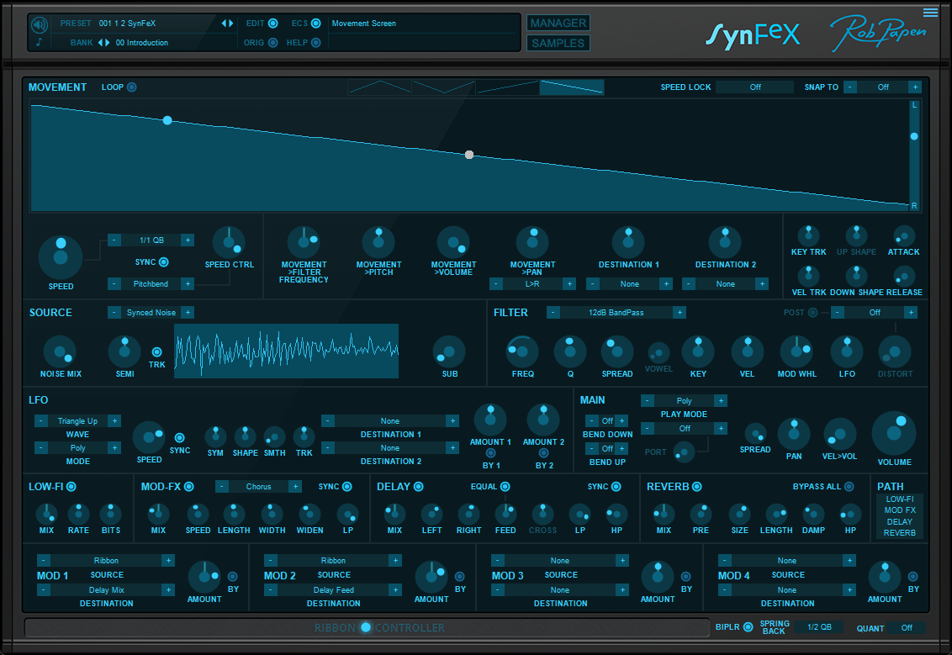Open the Pitchbend speed control source selector

pos(151,283)
